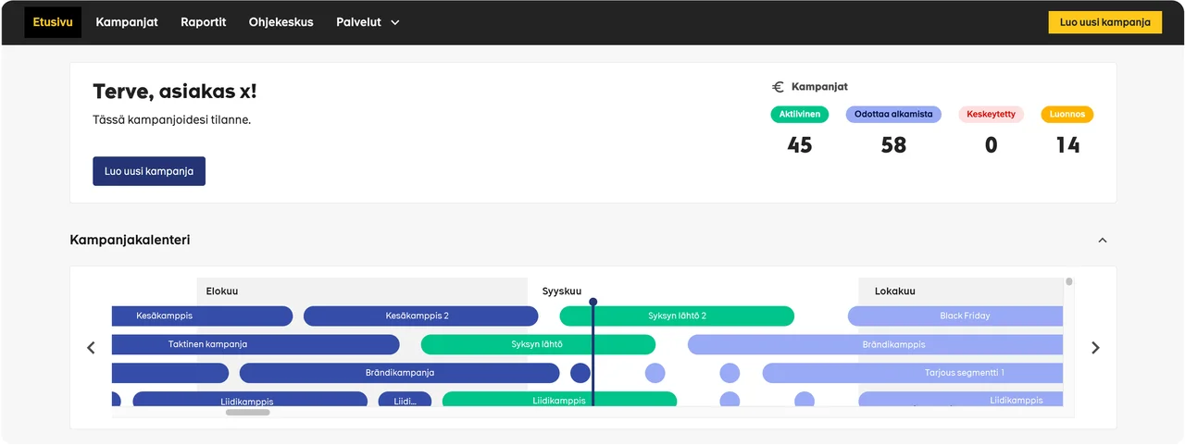Open Raportit from the top menu
This screenshot has width=1185, height=446.
point(204,22)
